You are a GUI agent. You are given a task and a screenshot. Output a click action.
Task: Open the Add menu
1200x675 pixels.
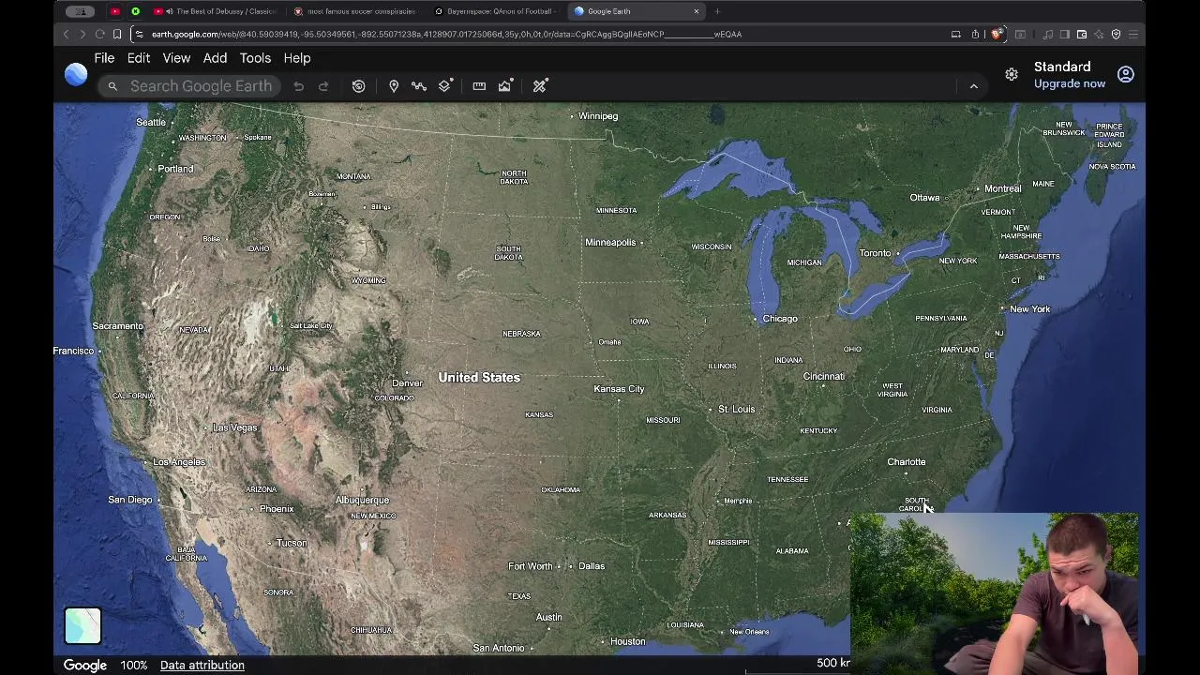coord(215,58)
